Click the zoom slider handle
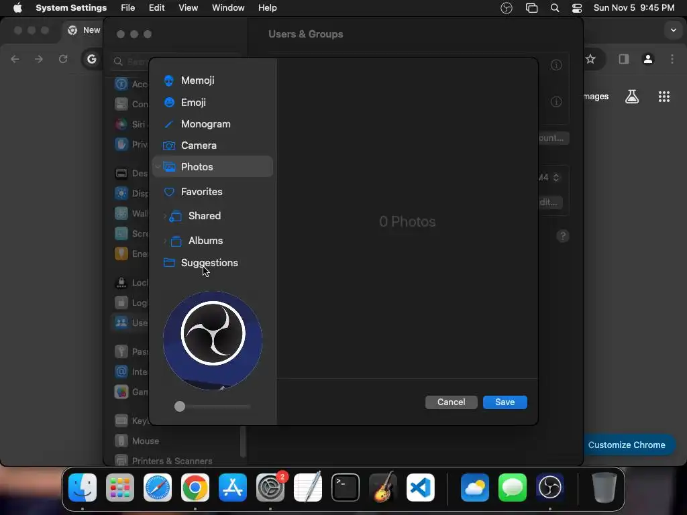687x515 pixels. click(x=180, y=406)
